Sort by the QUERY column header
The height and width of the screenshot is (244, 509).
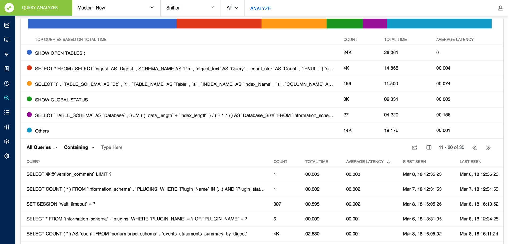[x=33, y=162]
